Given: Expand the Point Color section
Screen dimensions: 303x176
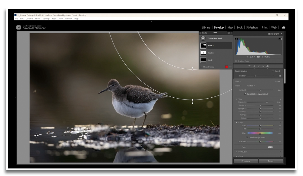Looking at the screenshot, I should coord(236,152).
